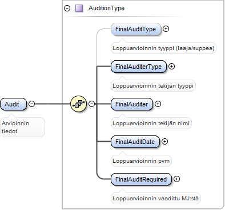Collapse the sequence compositor children
Viewport: 225px width, 210px height.
(92, 104)
